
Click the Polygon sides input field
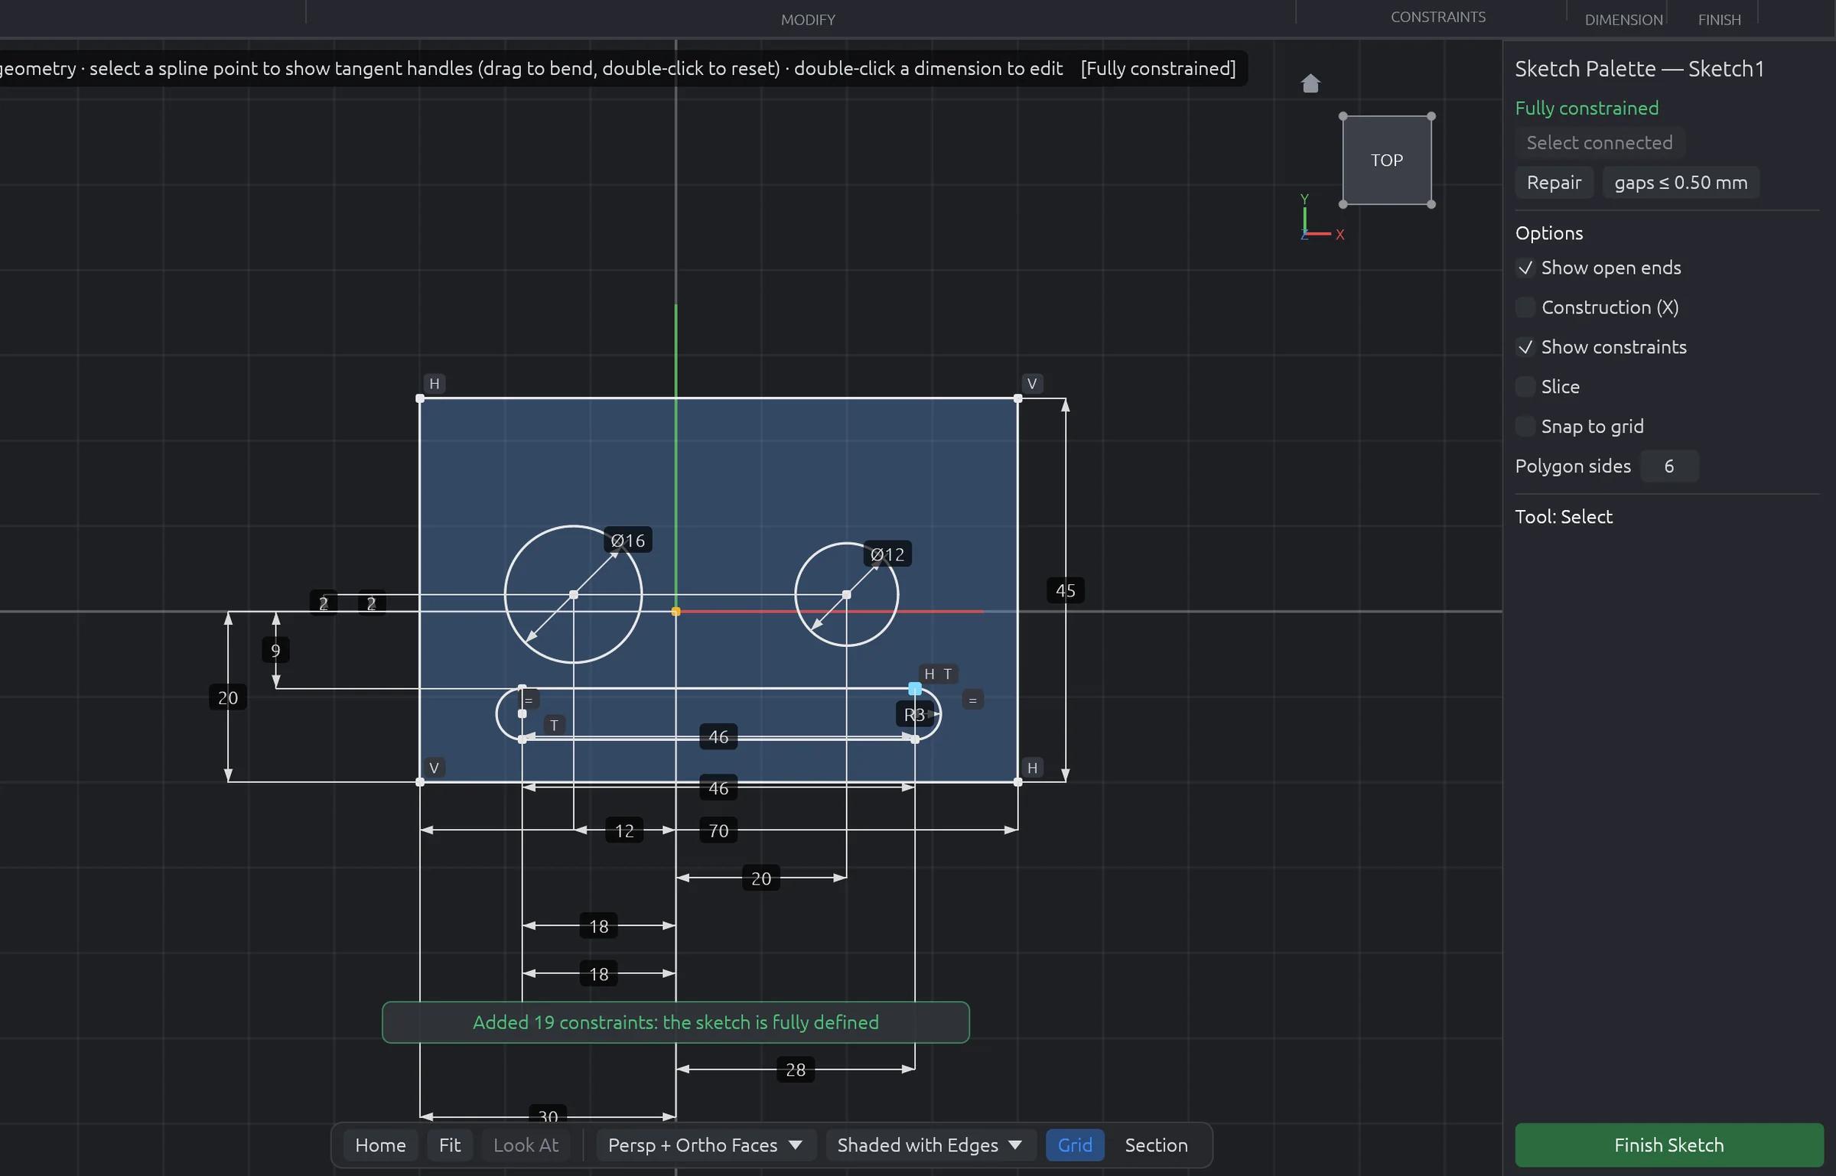[x=1669, y=466]
